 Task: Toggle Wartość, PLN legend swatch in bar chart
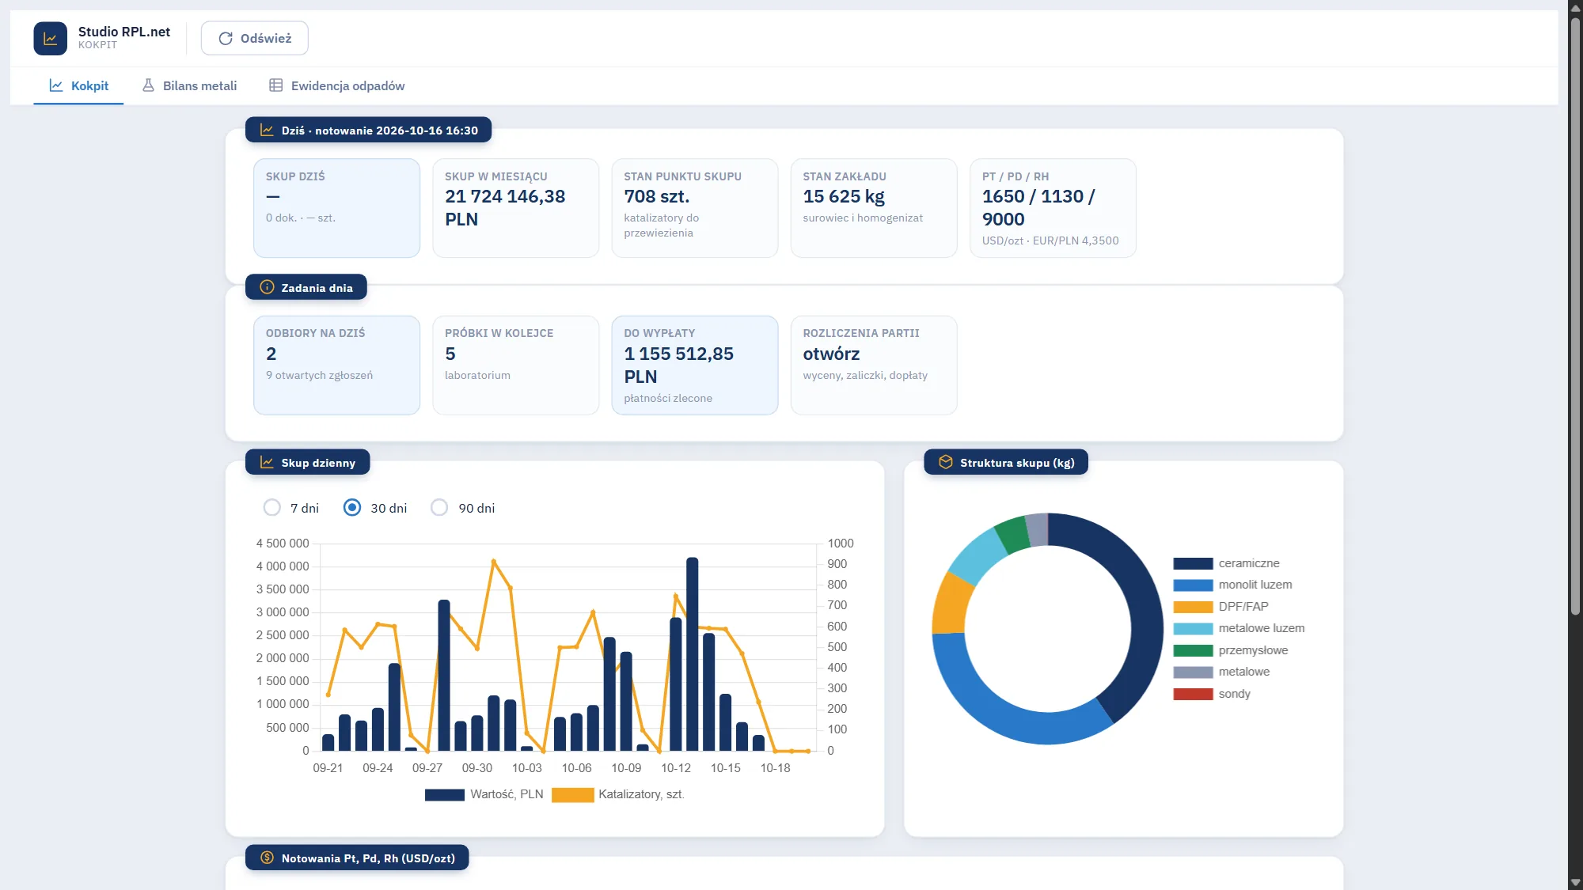point(445,795)
